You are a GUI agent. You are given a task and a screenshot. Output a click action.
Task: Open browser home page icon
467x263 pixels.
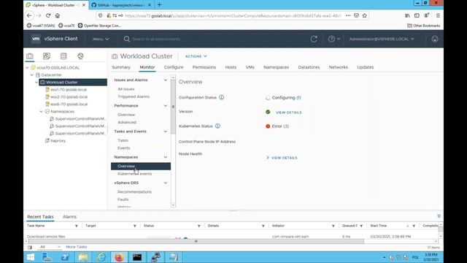[x=58, y=15]
